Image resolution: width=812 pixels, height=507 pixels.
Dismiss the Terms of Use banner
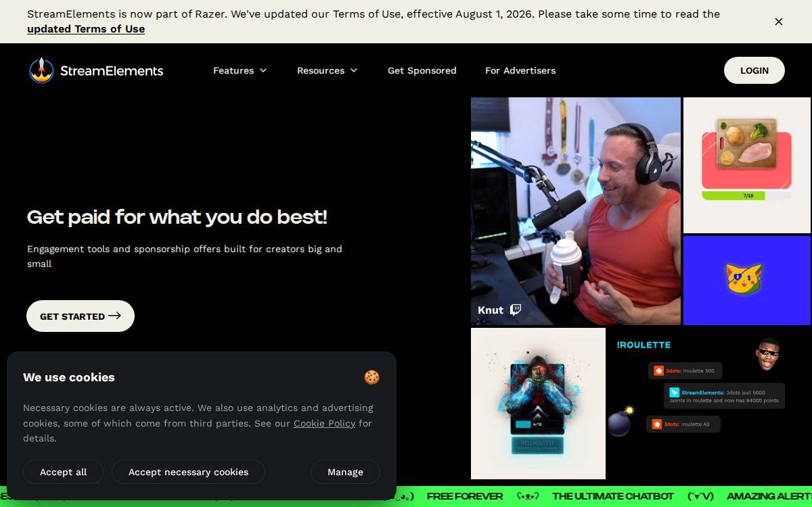tap(779, 22)
